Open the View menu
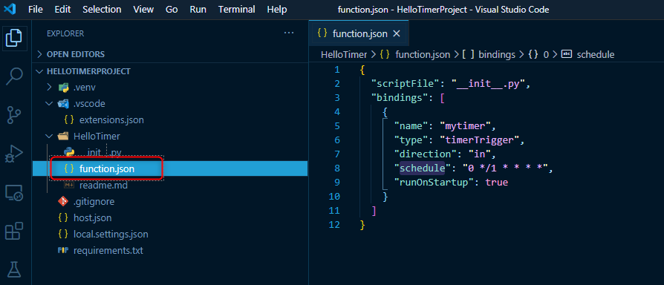Screen dimensions: 664x285 [143, 10]
